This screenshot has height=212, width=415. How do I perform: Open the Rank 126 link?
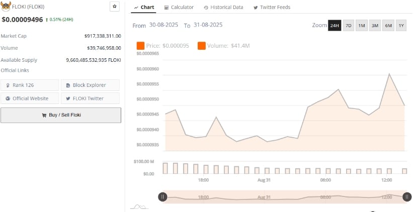(x=30, y=85)
